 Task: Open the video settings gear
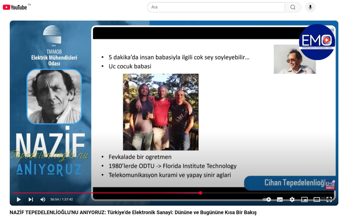[292, 199]
